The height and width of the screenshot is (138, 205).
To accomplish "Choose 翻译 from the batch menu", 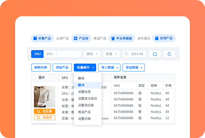I will (x=82, y=85).
